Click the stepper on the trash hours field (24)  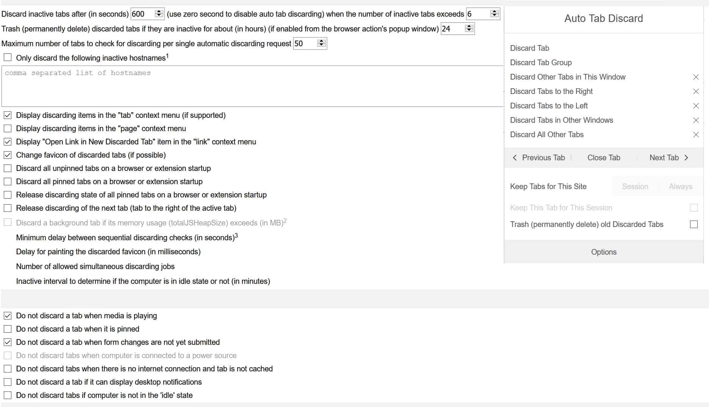(x=469, y=28)
